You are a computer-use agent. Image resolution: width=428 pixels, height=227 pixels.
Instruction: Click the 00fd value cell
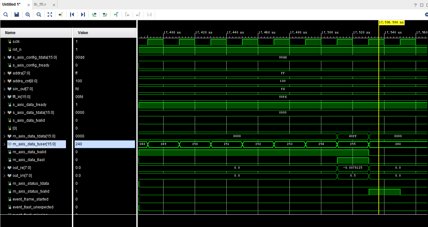[x=80, y=97]
